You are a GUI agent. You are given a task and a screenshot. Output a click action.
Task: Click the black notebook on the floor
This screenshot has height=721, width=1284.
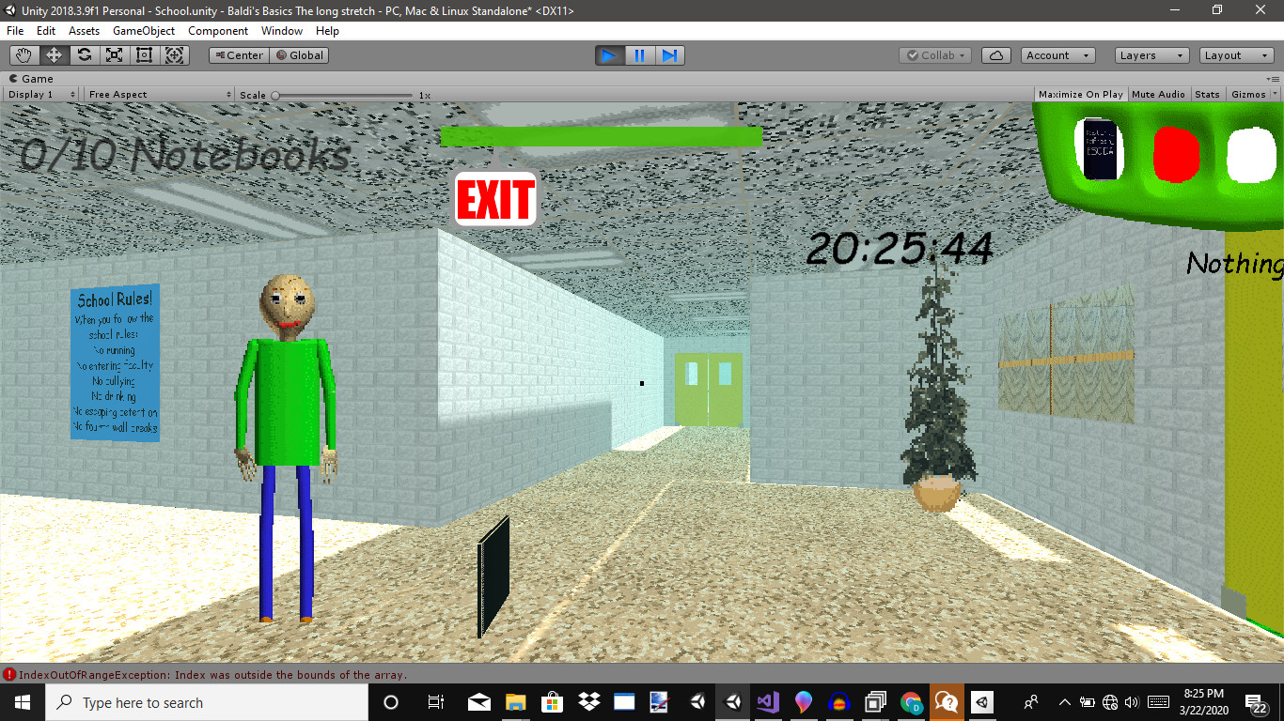(493, 576)
